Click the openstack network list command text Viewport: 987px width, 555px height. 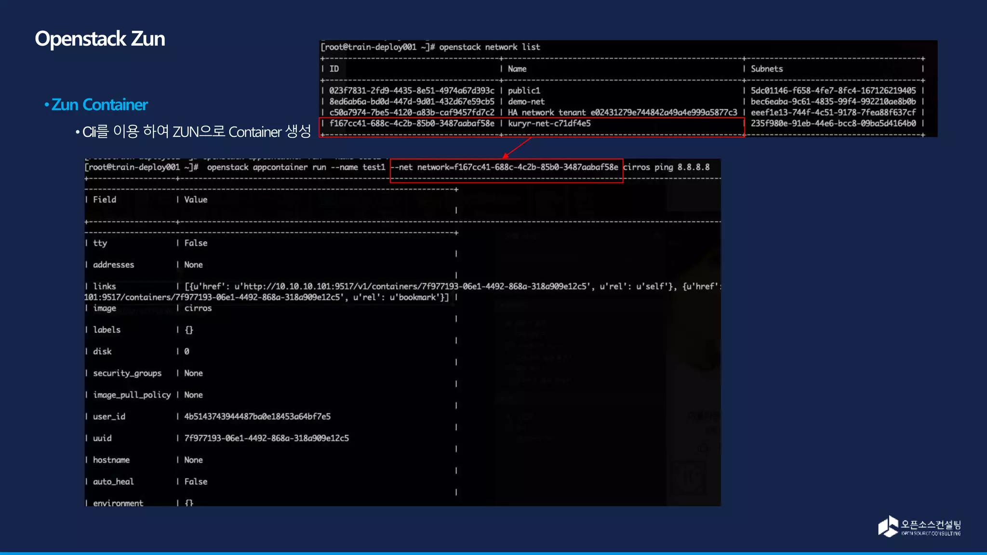489,47
